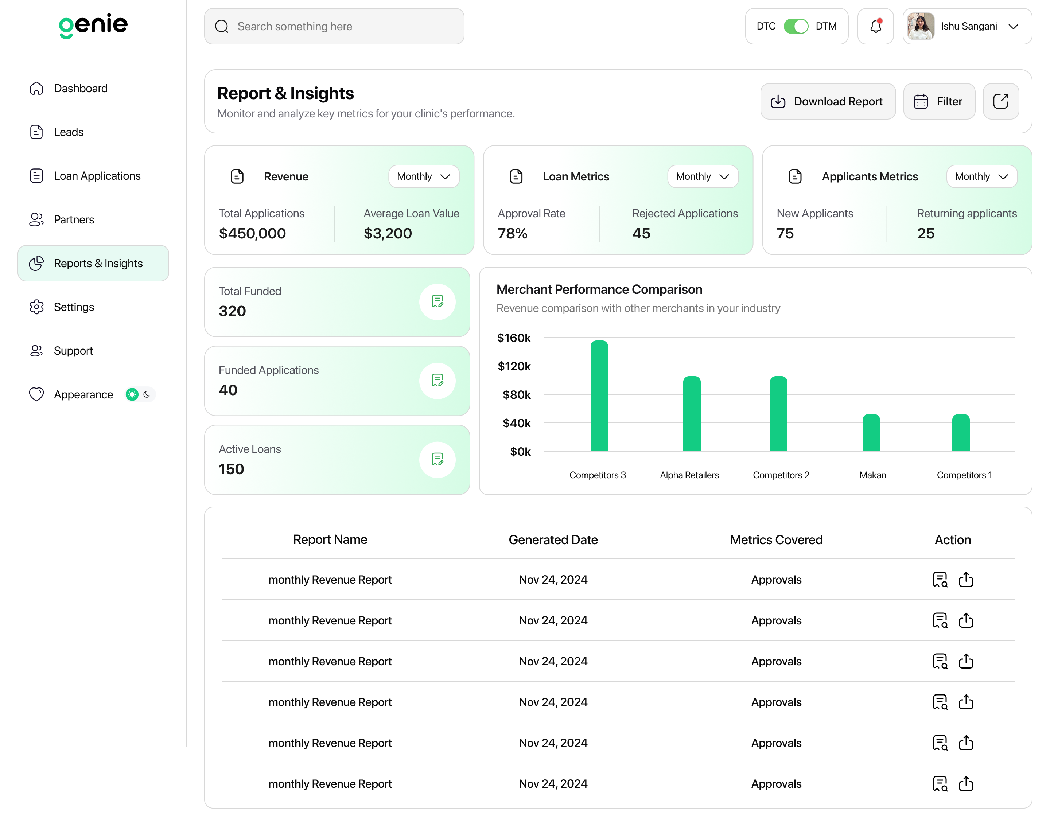Viewport: 1050px width, 826px height.
Task: View the first monthly Revenue Report
Action: coord(940,579)
